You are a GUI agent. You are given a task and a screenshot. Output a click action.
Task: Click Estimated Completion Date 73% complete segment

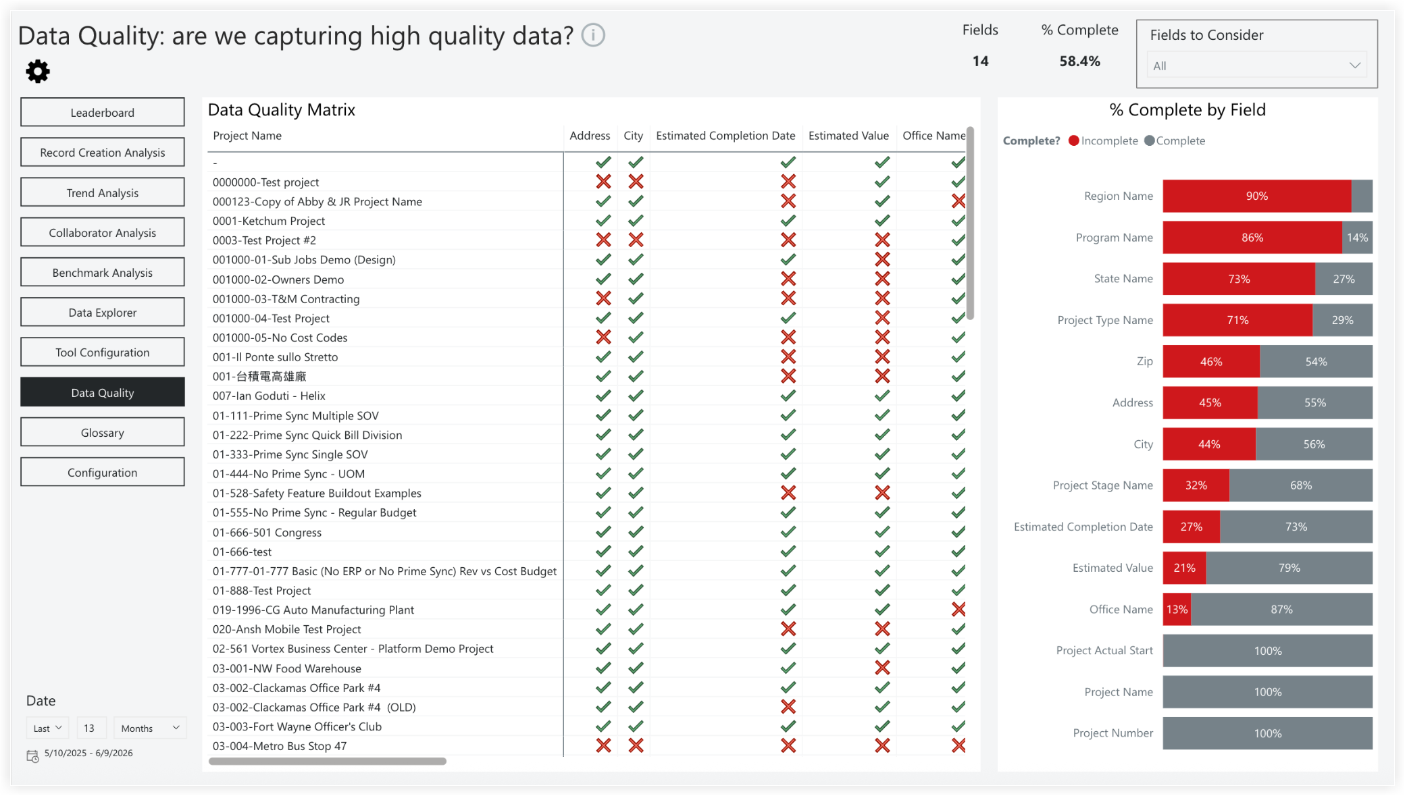click(1296, 527)
